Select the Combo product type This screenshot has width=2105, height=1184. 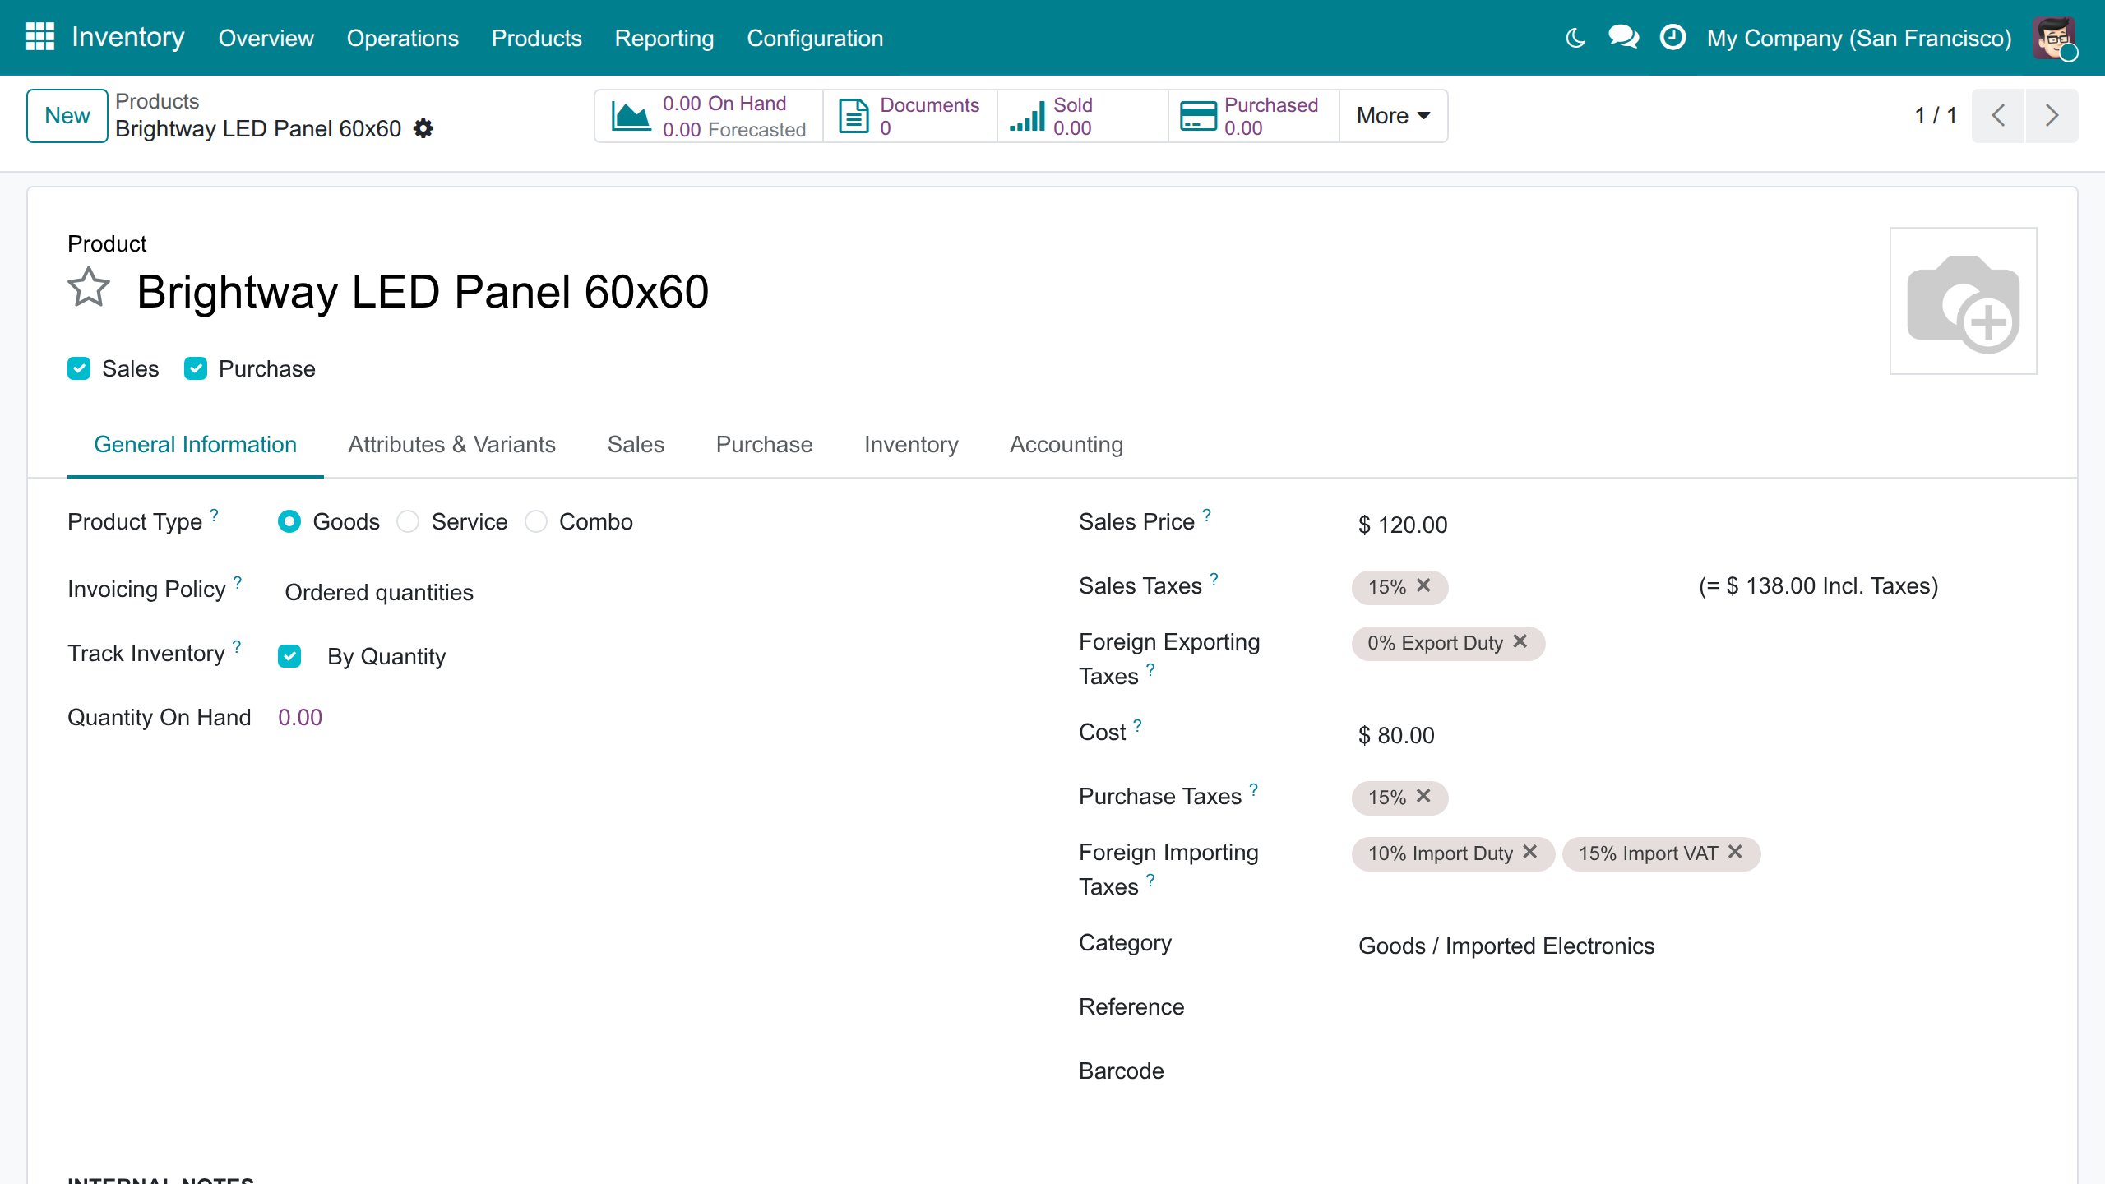(x=536, y=521)
